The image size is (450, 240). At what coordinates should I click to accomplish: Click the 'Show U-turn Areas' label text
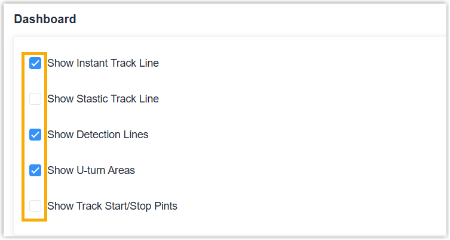pos(91,170)
